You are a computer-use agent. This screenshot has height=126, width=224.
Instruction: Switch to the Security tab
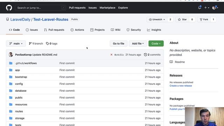[134, 30]
